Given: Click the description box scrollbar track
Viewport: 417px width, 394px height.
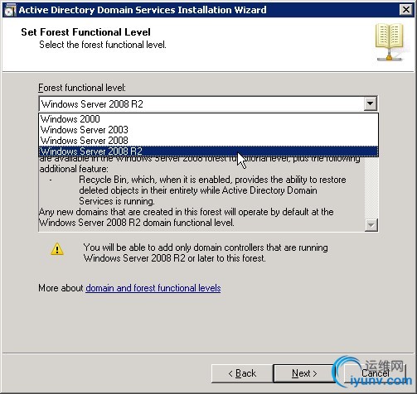Looking at the screenshot, I should (371, 188).
